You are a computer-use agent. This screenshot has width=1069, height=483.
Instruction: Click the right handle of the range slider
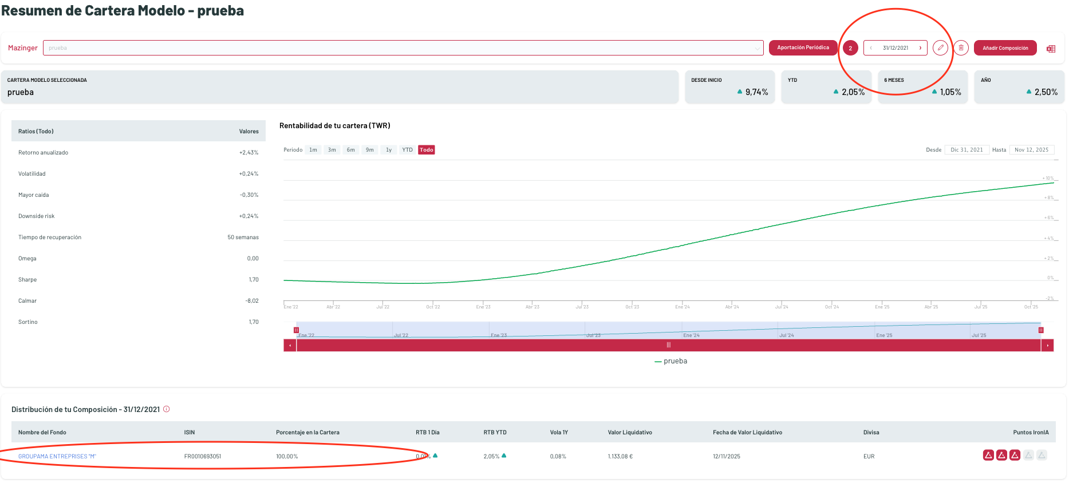(1040, 330)
